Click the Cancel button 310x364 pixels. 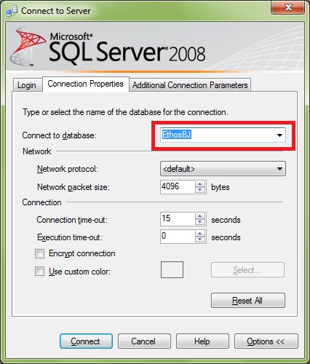tap(144, 341)
